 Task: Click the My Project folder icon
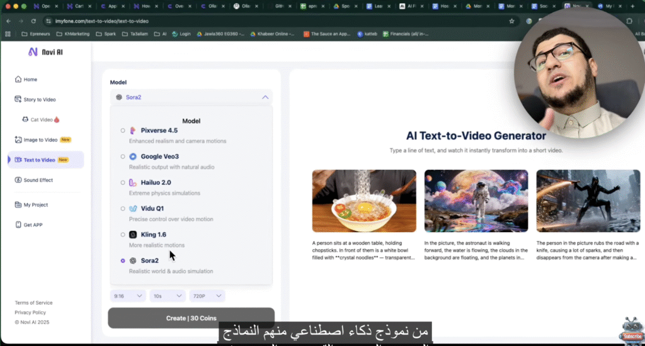[18, 204]
